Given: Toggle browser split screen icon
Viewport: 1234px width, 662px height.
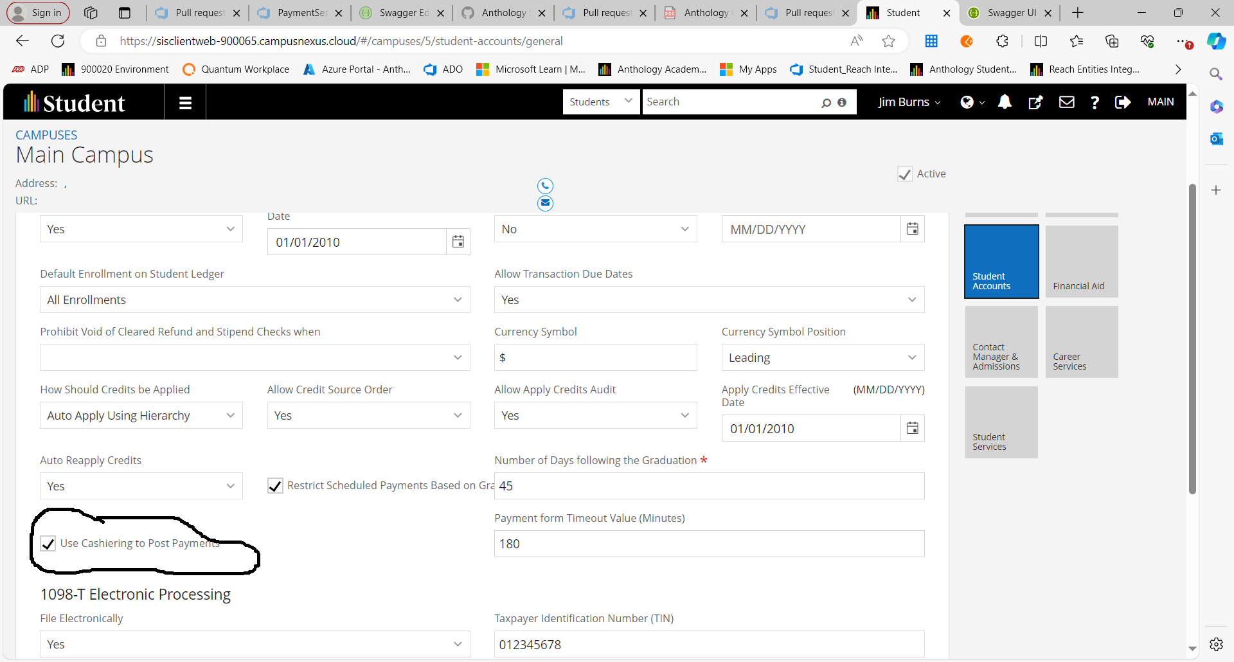Looking at the screenshot, I should 1041,41.
